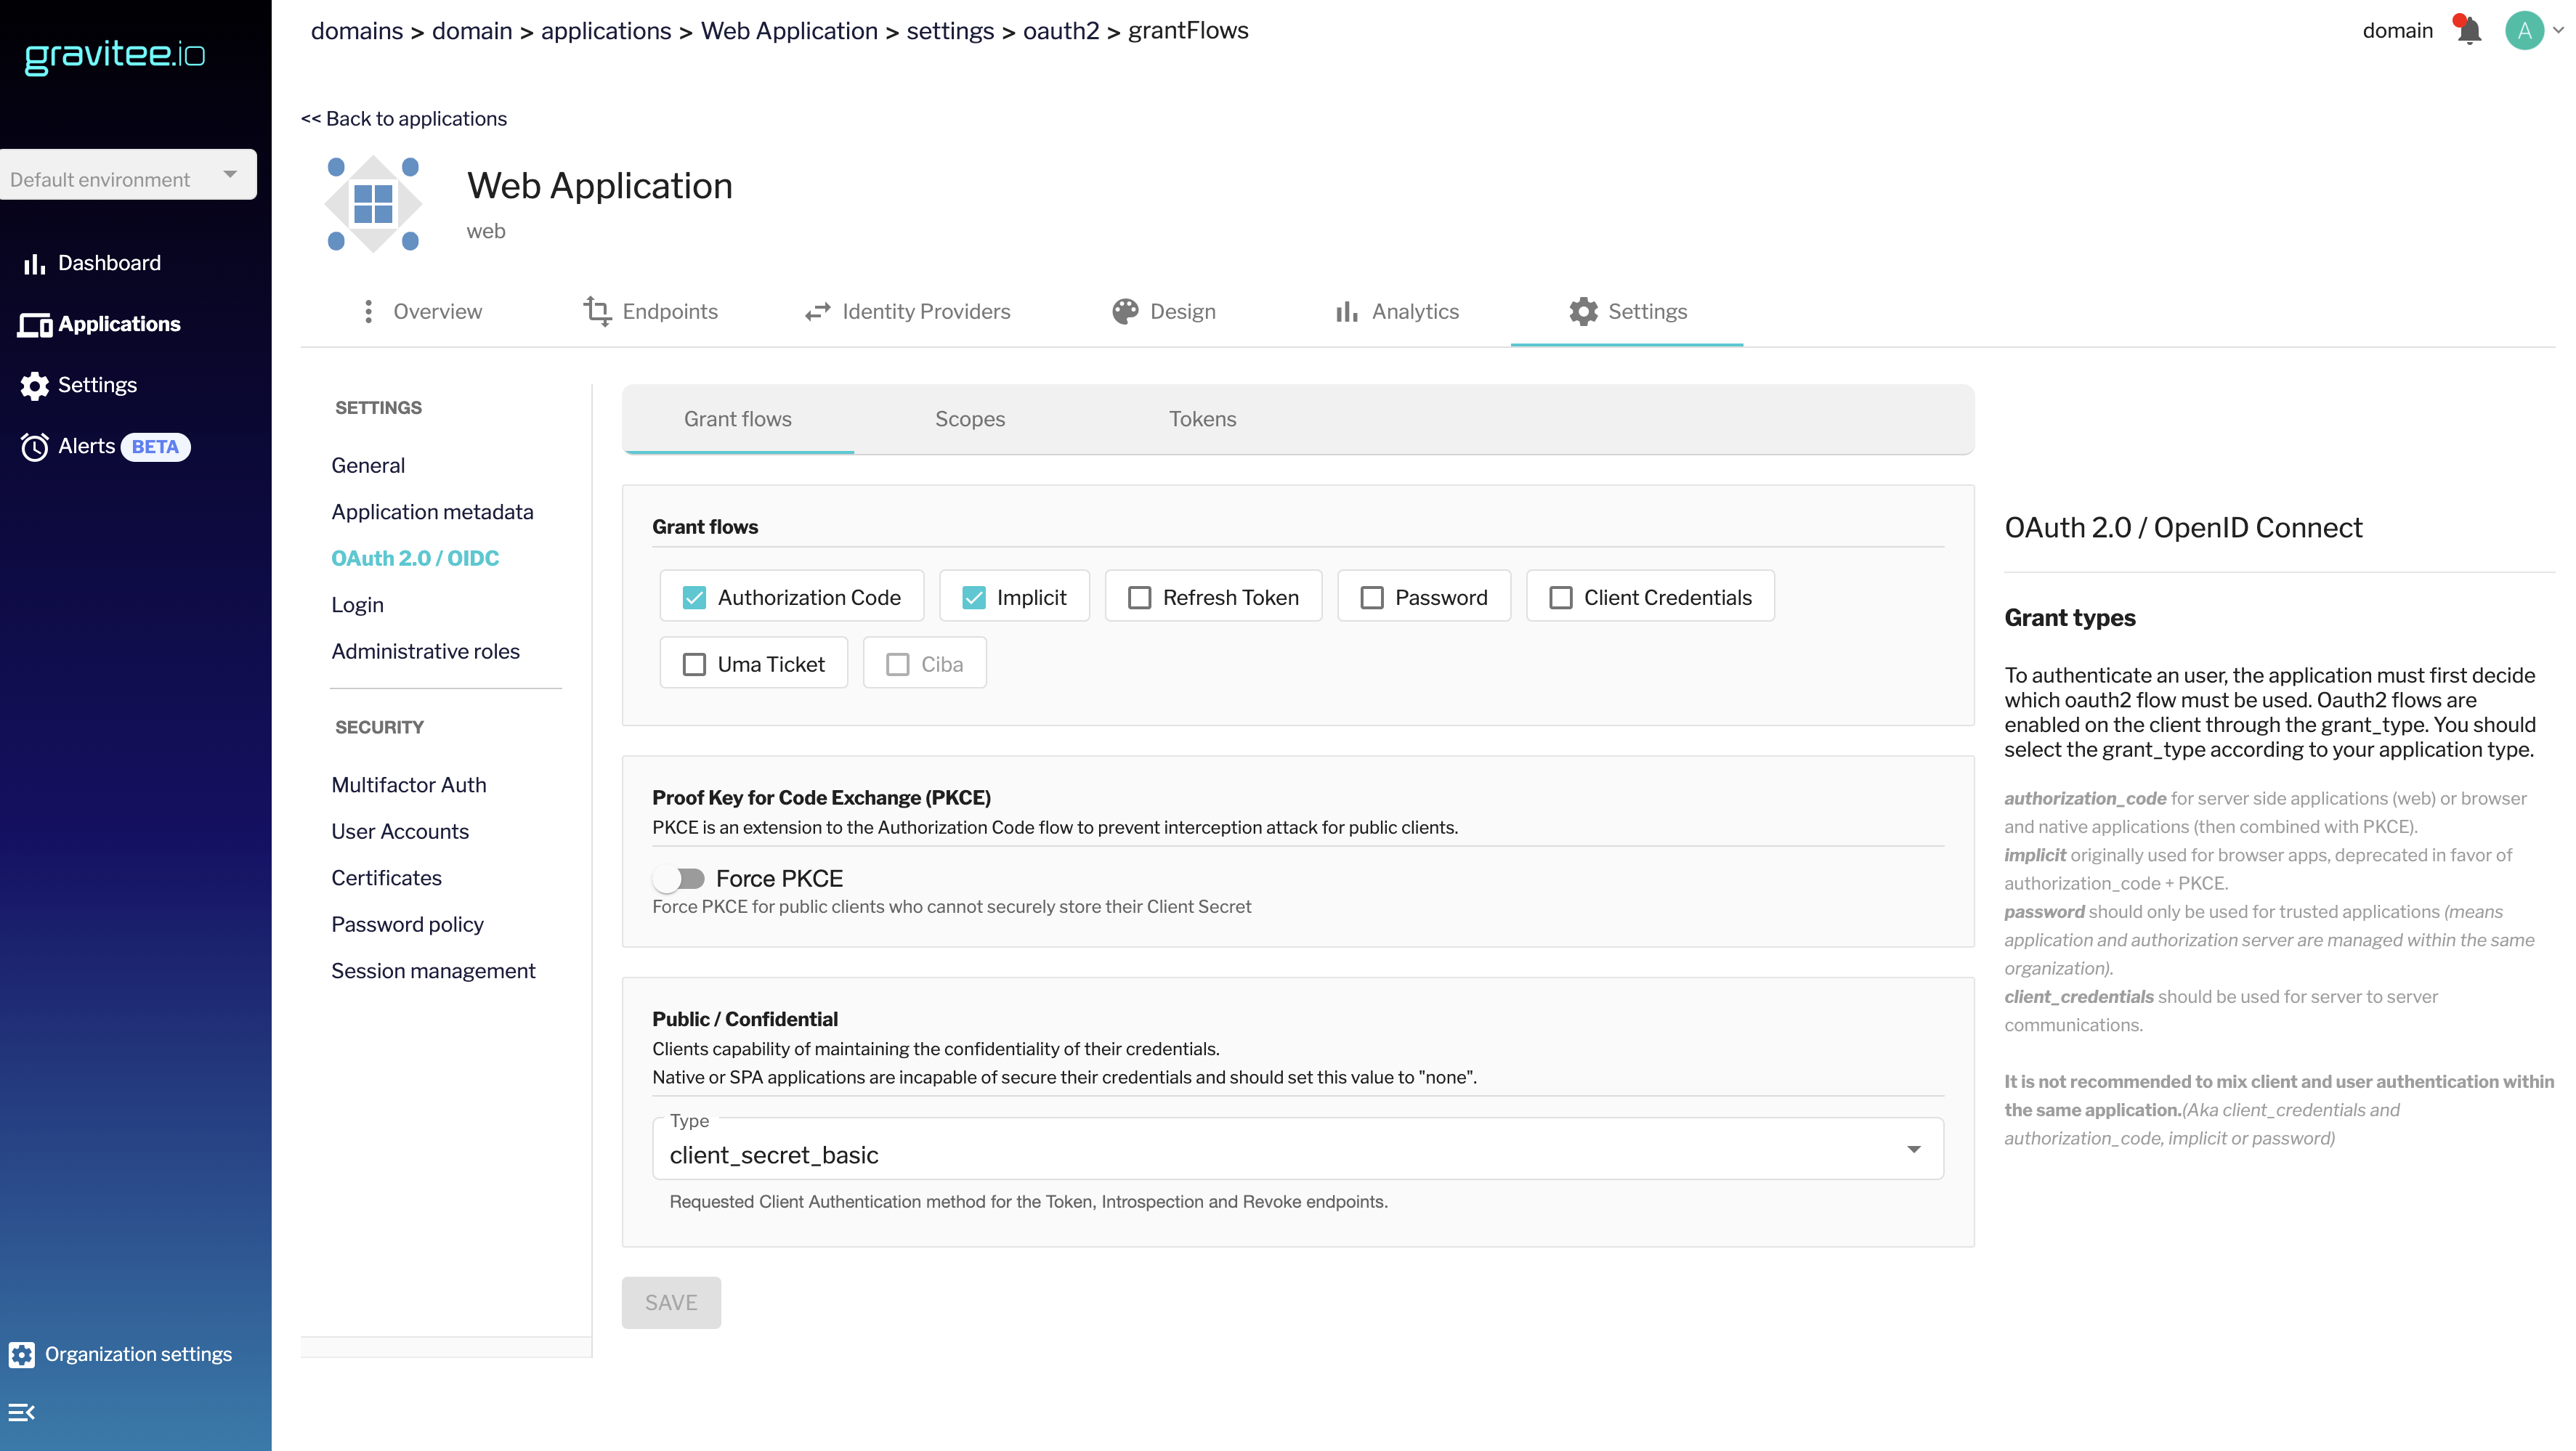This screenshot has width=2576, height=1451.
Task: Open the client authentication Type dropdown
Action: coord(1297,1150)
